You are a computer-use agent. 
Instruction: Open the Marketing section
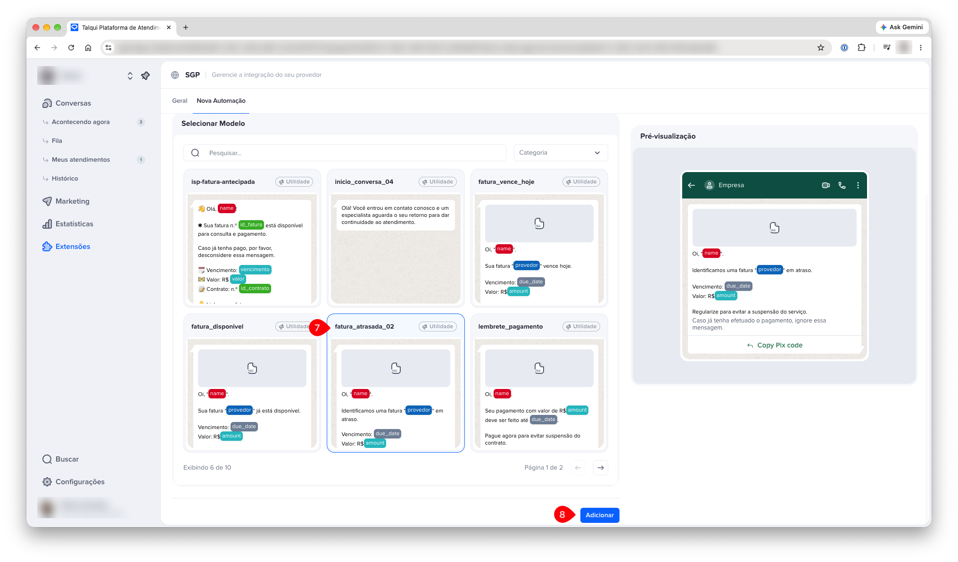click(x=66, y=201)
